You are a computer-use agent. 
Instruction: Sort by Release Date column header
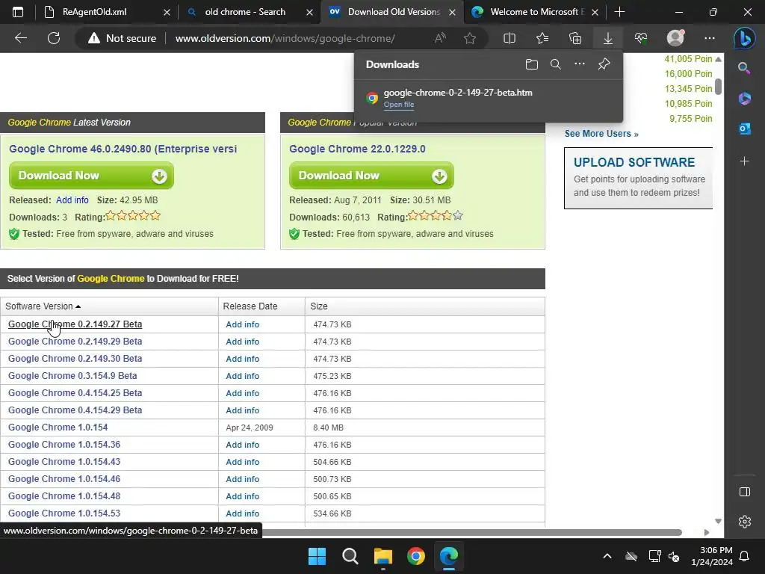point(261,306)
